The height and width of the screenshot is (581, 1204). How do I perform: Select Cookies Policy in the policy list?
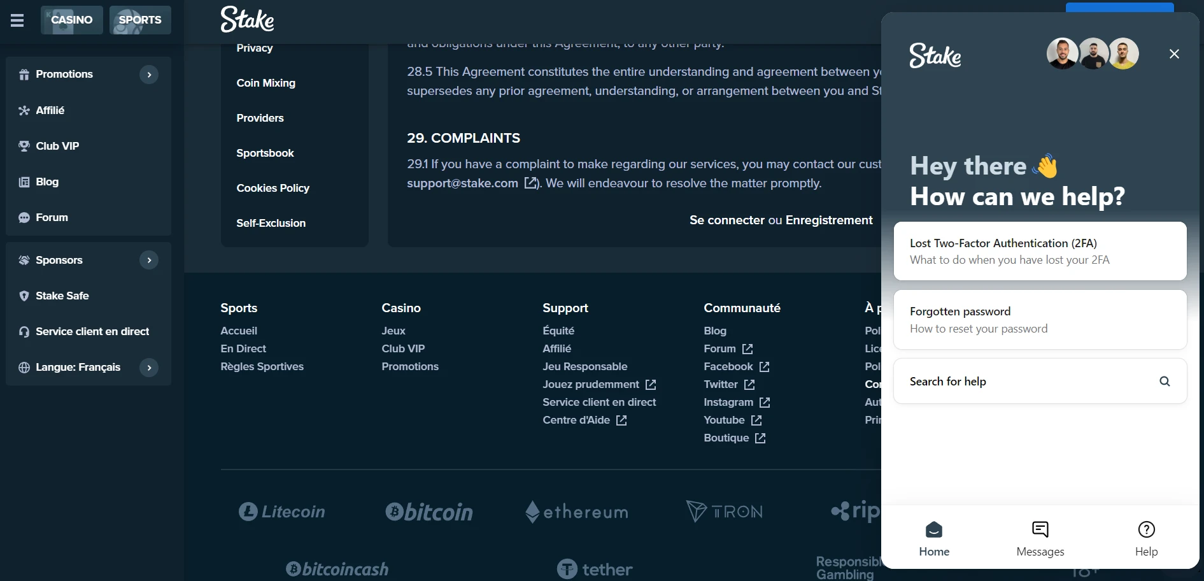(273, 188)
